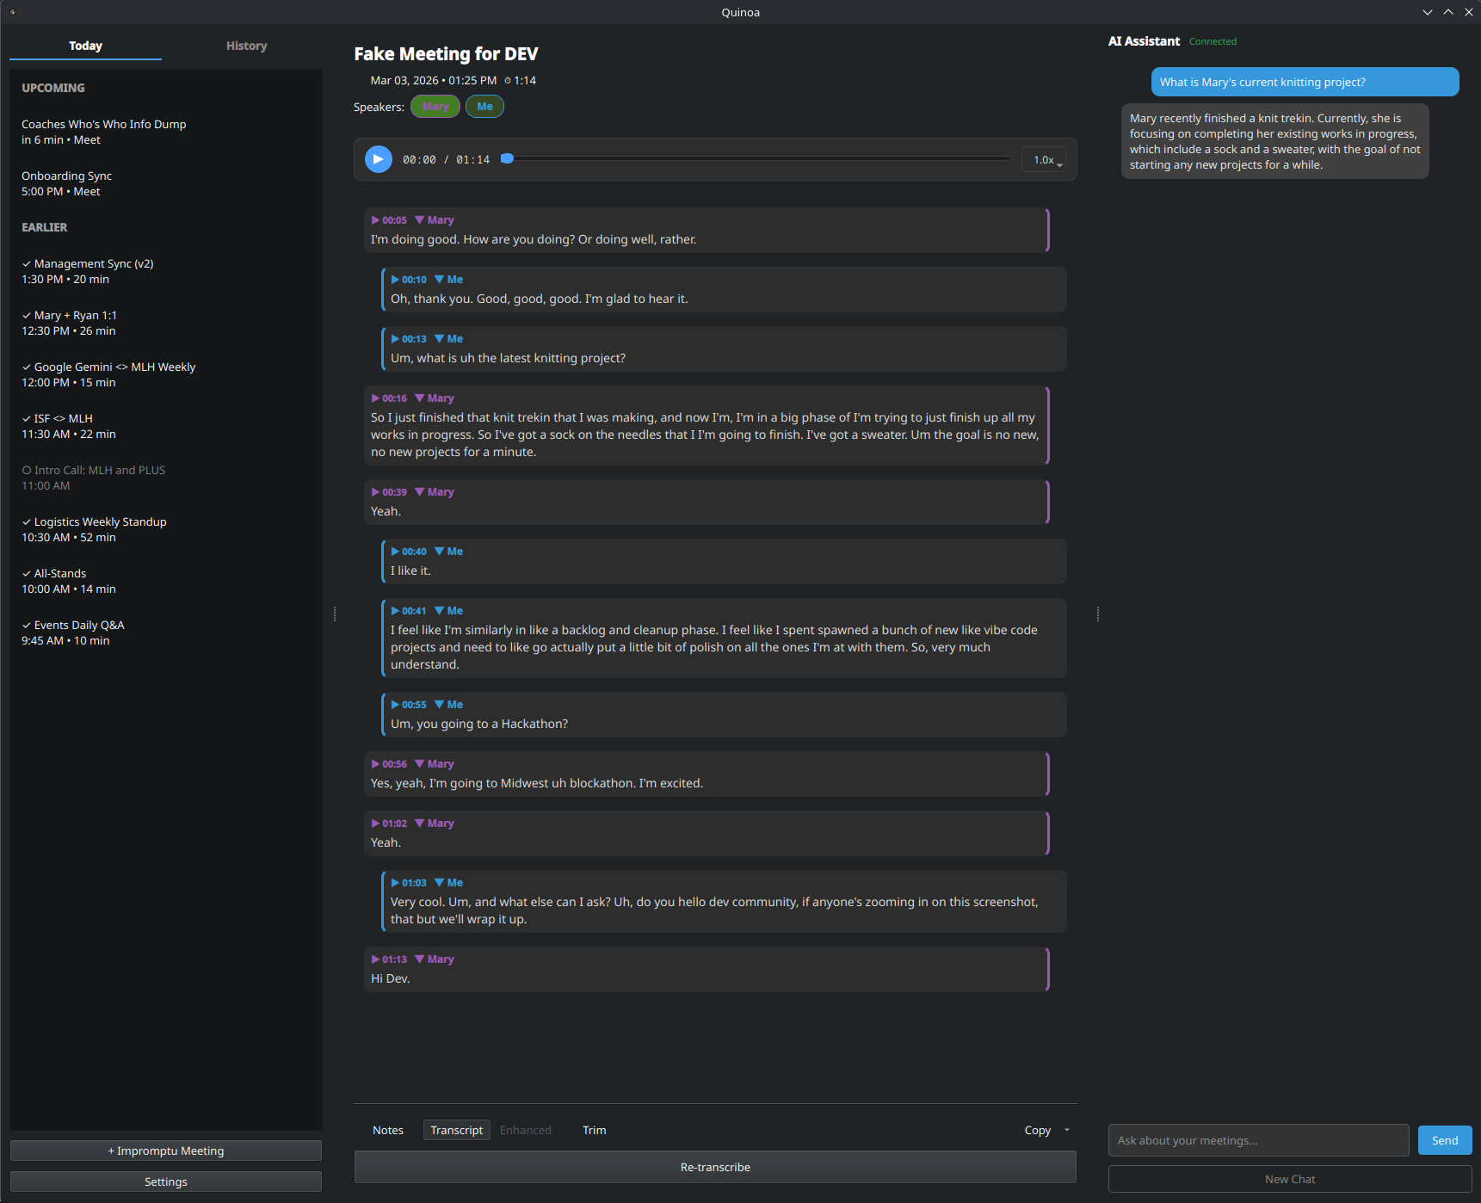Open Intro Call: MLH and PLUS
The width and height of the screenshot is (1481, 1203).
point(166,478)
